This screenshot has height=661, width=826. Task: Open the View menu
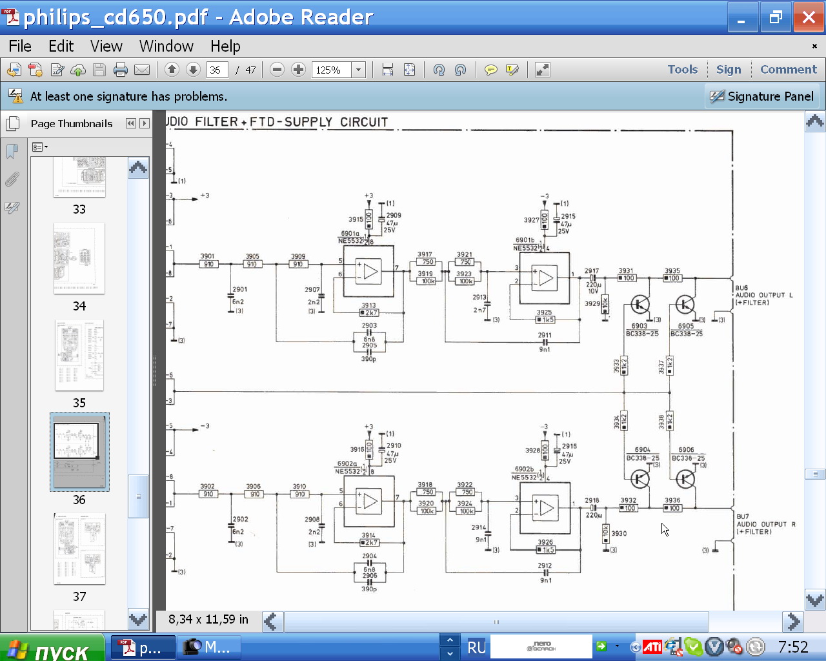106,46
